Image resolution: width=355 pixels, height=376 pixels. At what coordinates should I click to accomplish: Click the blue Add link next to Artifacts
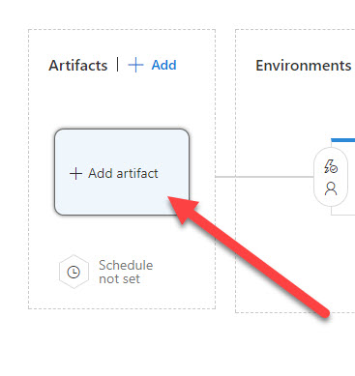click(x=163, y=65)
